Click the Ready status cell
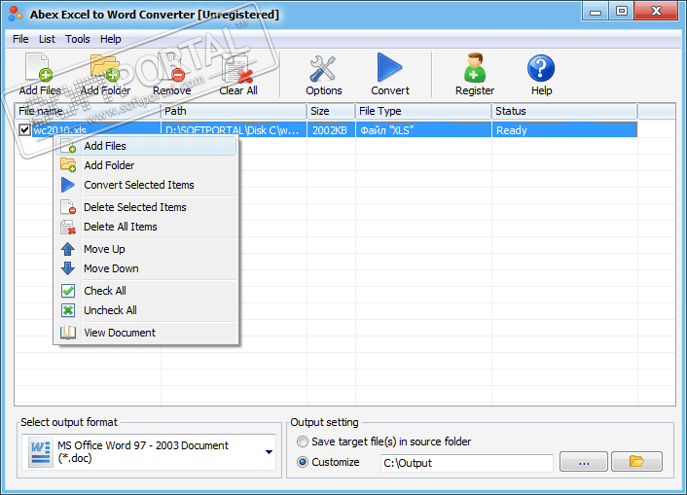Image resolution: width=687 pixels, height=495 pixels. tap(564, 130)
